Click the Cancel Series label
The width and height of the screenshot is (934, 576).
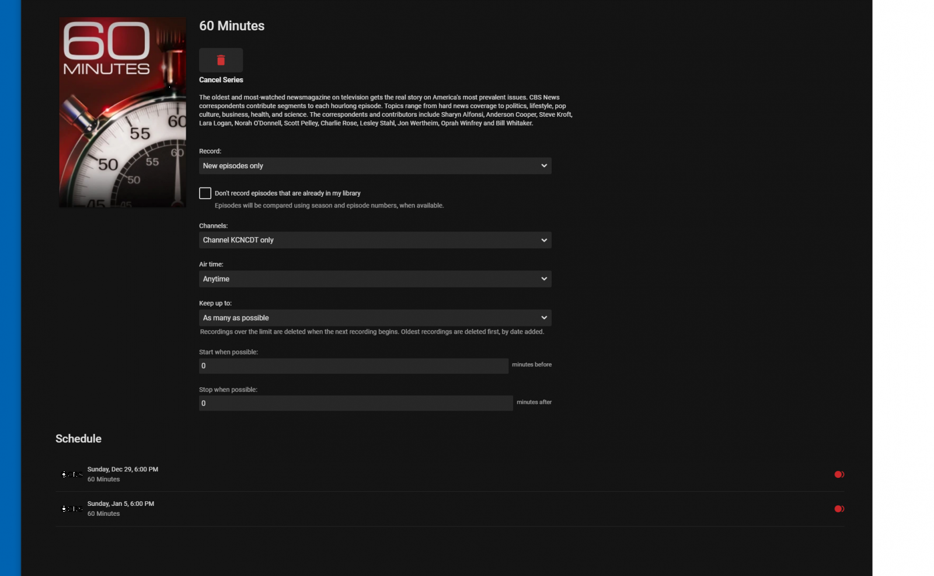pos(221,80)
